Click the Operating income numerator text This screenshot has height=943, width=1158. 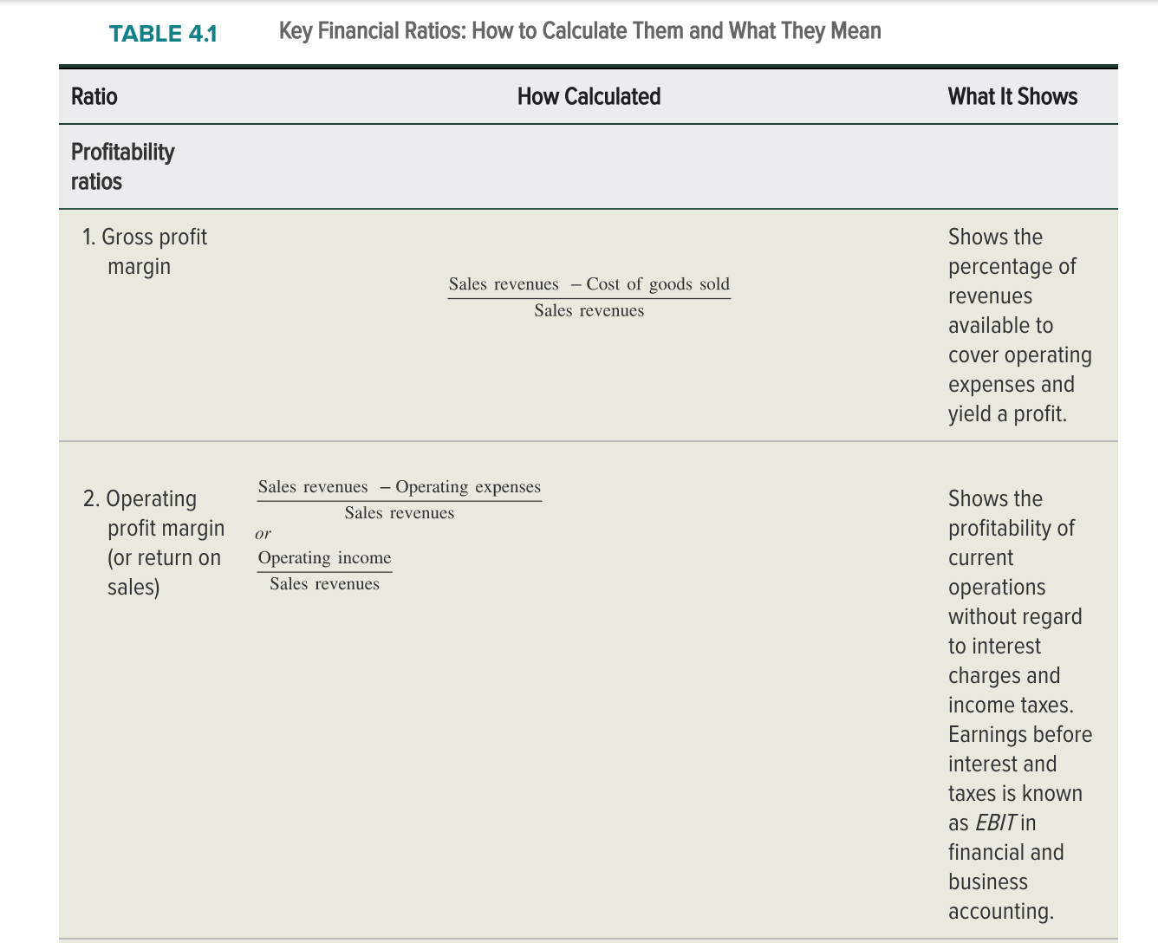coord(324,558)
